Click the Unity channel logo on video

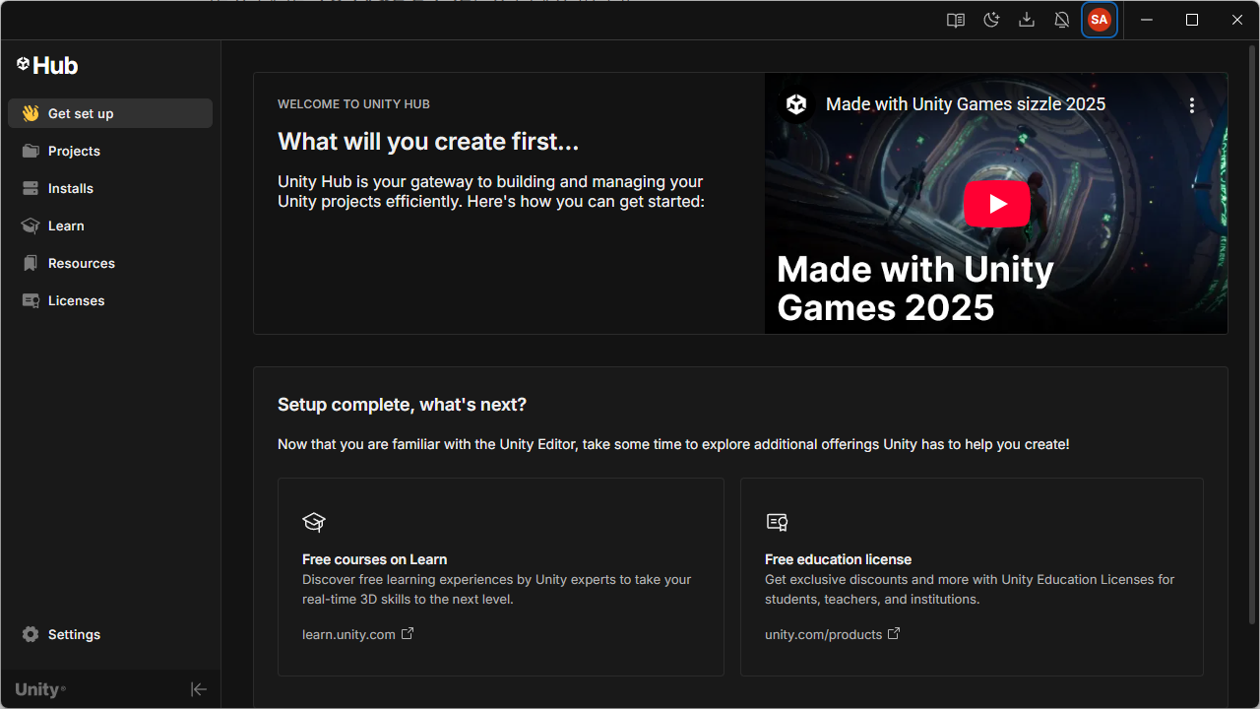796,104
